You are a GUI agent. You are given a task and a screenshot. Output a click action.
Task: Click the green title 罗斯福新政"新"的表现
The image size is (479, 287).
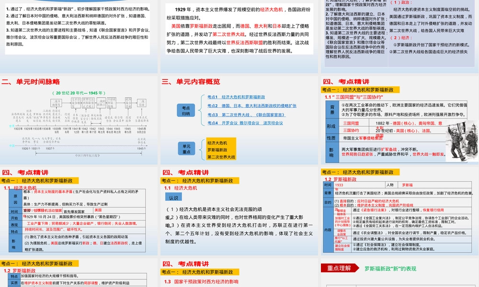(390, 269)
